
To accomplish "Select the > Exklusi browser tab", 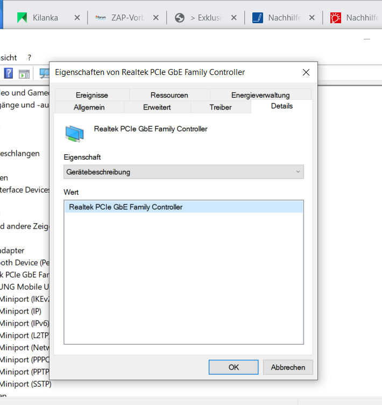I will 206,18.
